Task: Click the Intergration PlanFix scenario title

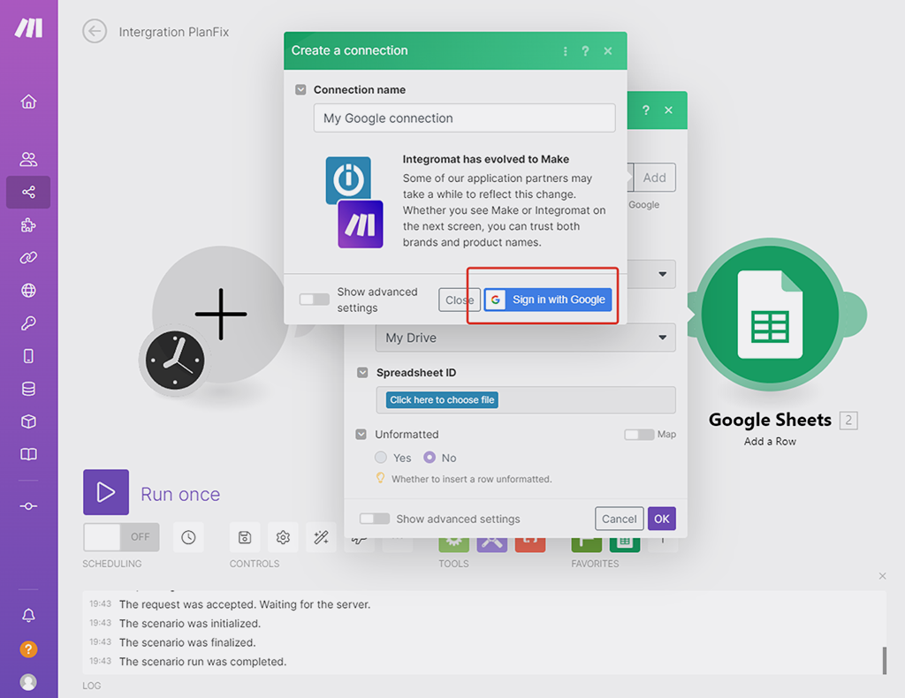Action: pos(174,32)
